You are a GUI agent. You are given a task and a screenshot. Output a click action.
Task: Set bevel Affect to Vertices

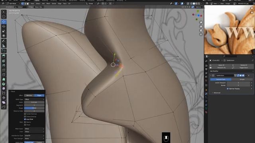[x=29, y=95]
